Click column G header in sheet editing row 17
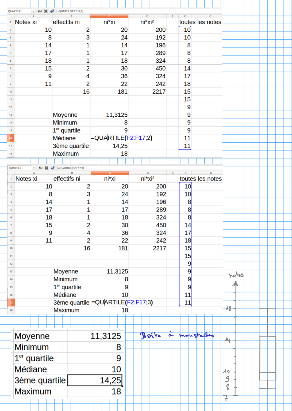Viewport: 292px width, 411px height. tap(211, 173)
